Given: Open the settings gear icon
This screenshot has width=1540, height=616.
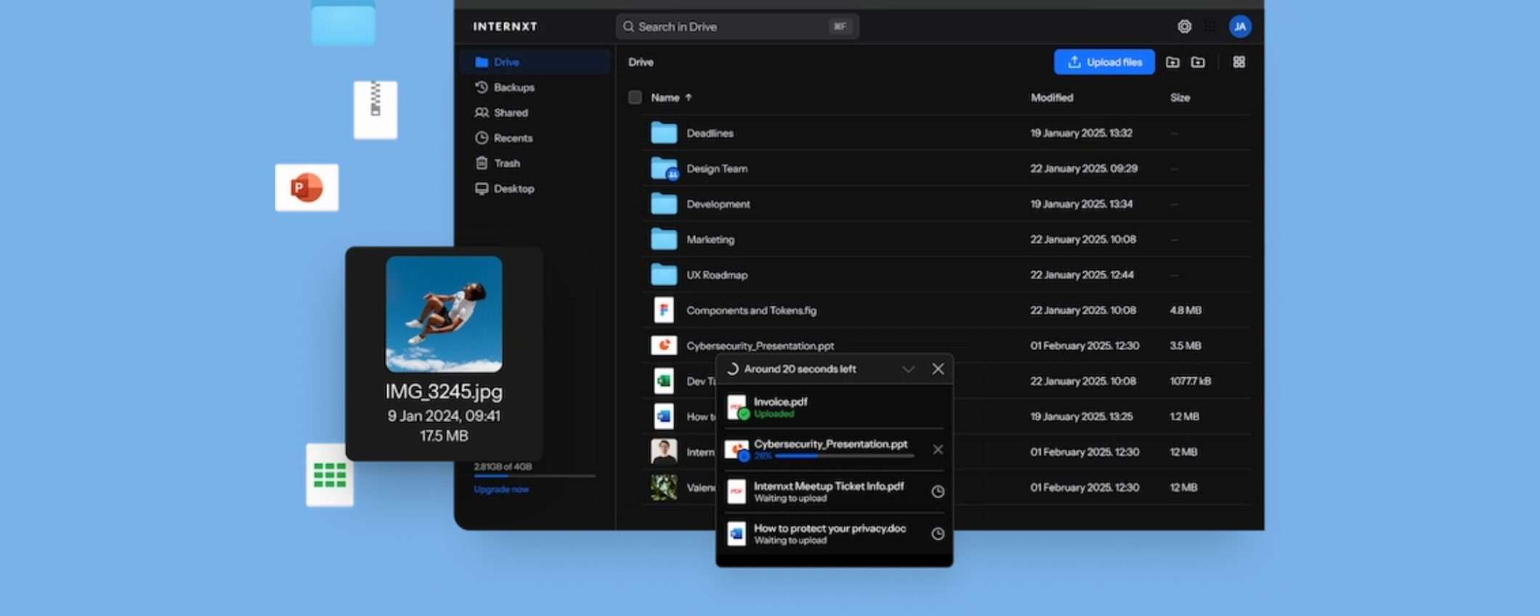Looking at the screenshot, I should point(1184,27).
